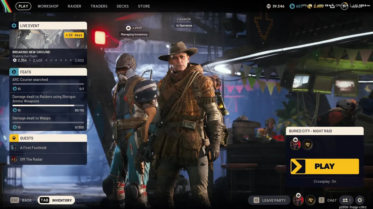Open the Breaking New Ground event thumbnail

click(48, 39)
